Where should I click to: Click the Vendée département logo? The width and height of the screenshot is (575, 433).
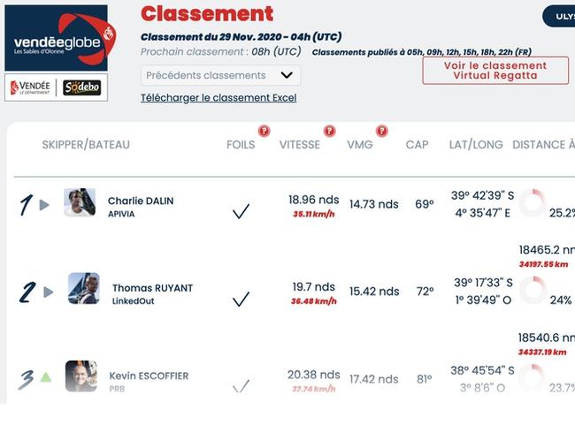(x=30, y=87)
